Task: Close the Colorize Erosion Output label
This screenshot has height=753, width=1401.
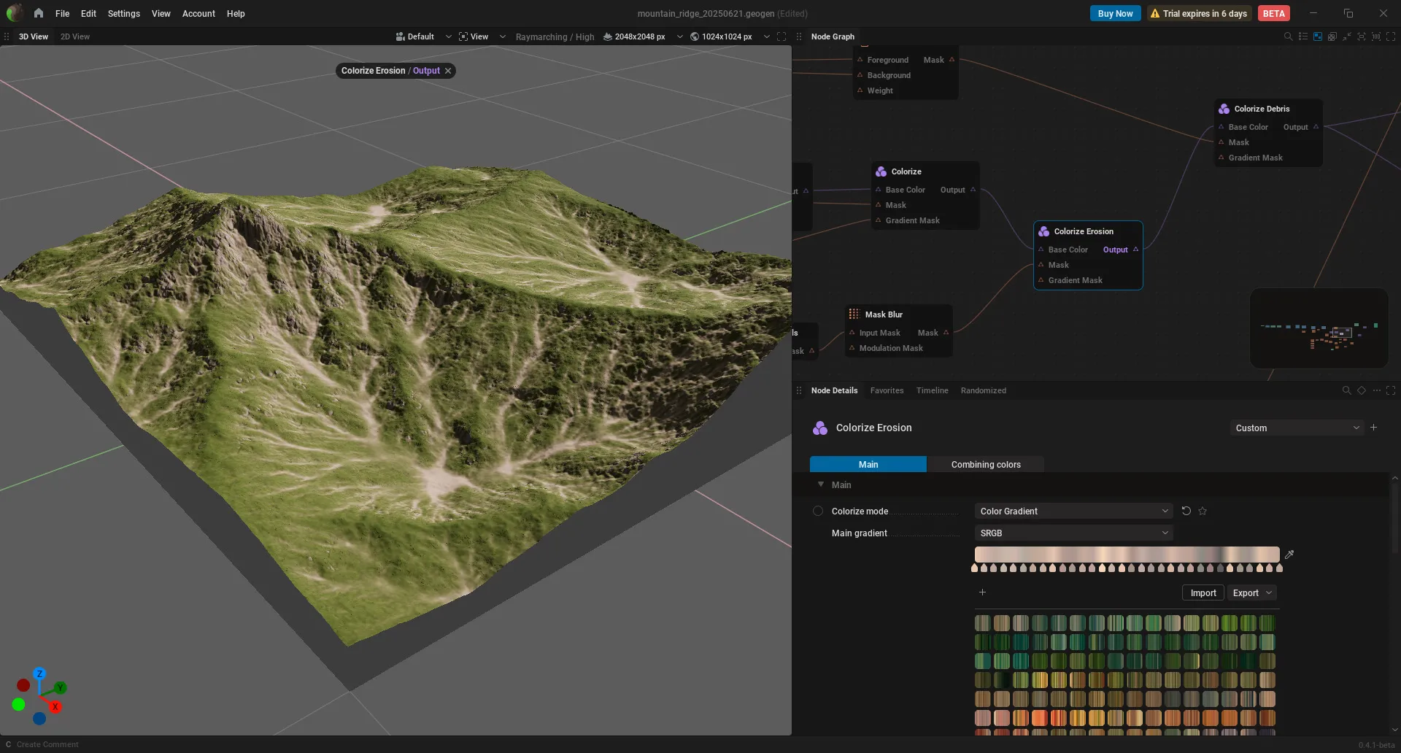Action: [x=448, y=71]
